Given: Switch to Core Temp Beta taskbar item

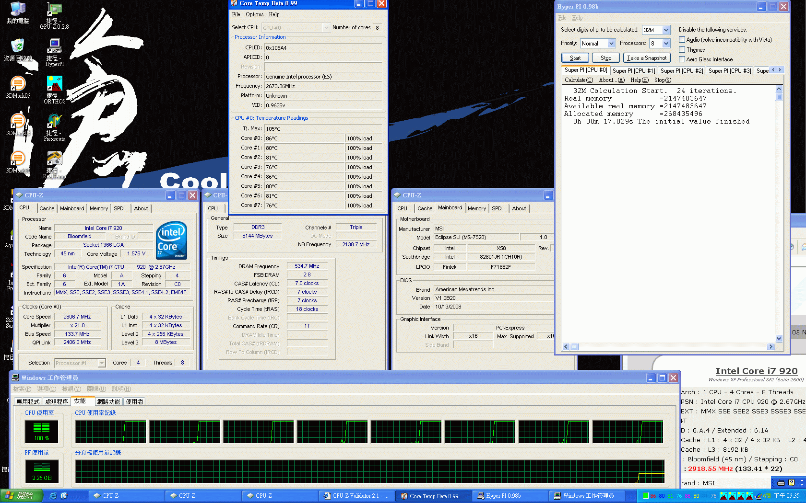Looking at the screenshot, I should coord(433,496).
